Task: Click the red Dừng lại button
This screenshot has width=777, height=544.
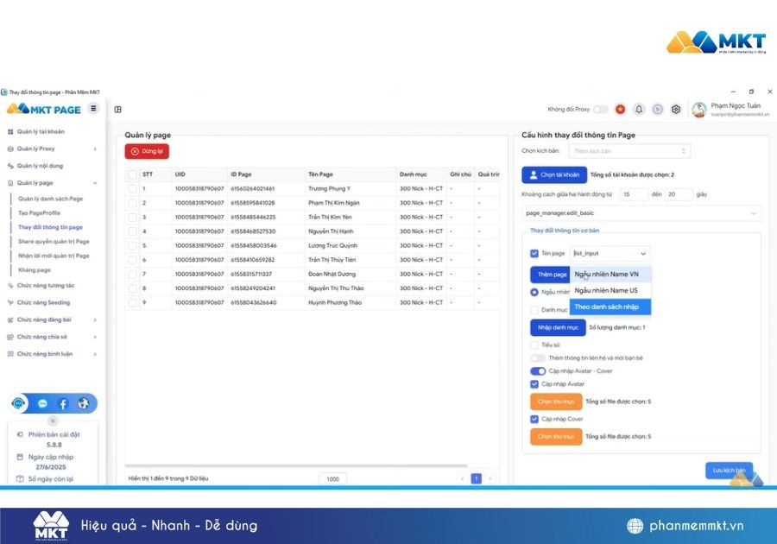Action: [x=147, y=151]
